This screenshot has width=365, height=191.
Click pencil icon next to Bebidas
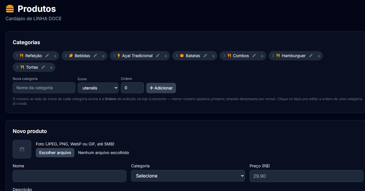click(x=95, y=56)
